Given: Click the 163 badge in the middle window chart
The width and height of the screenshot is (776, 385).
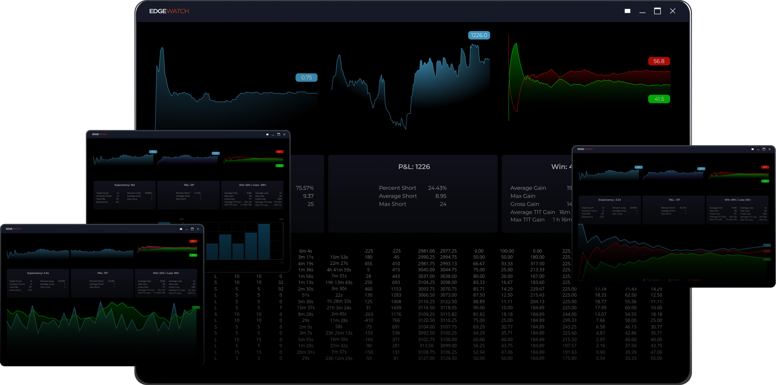Looking at the screenshot, I should (153, 152).
